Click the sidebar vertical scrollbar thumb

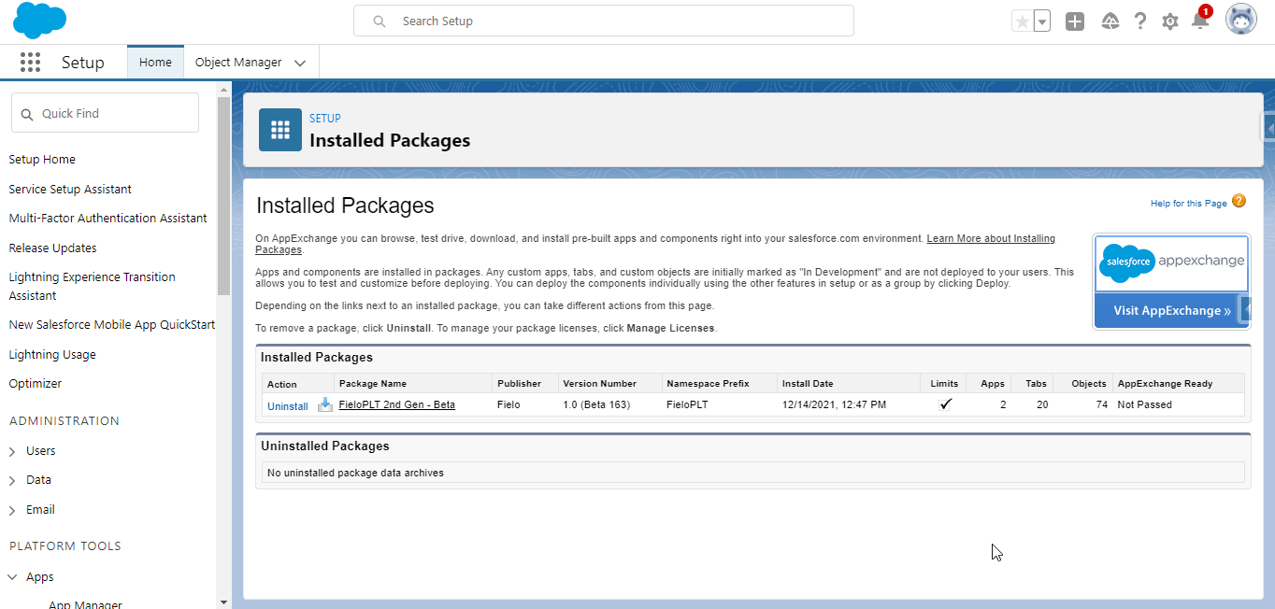223,196
